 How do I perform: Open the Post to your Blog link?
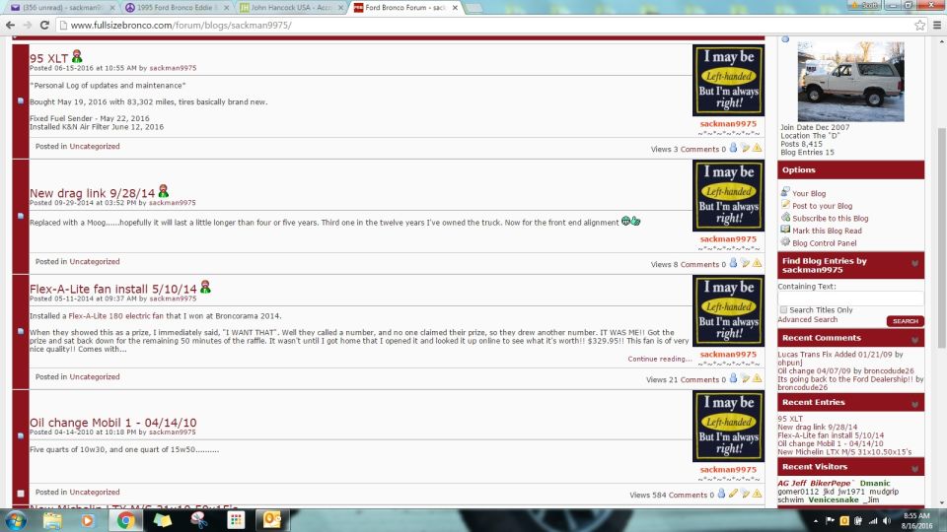click(822, 206)
